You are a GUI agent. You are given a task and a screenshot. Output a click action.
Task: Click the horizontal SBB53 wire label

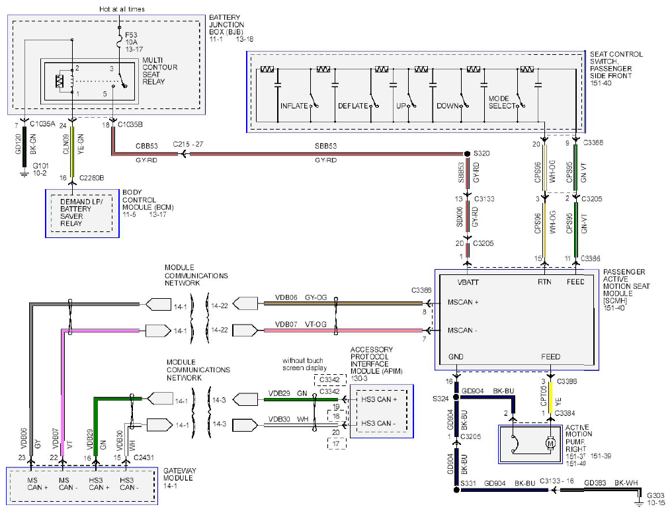pos(325,146)
